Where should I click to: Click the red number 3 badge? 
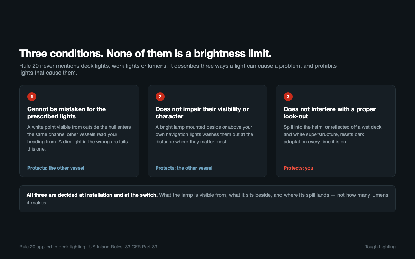click(288, 97)
